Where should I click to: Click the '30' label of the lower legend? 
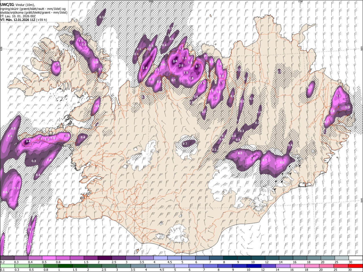coord(350,270)
